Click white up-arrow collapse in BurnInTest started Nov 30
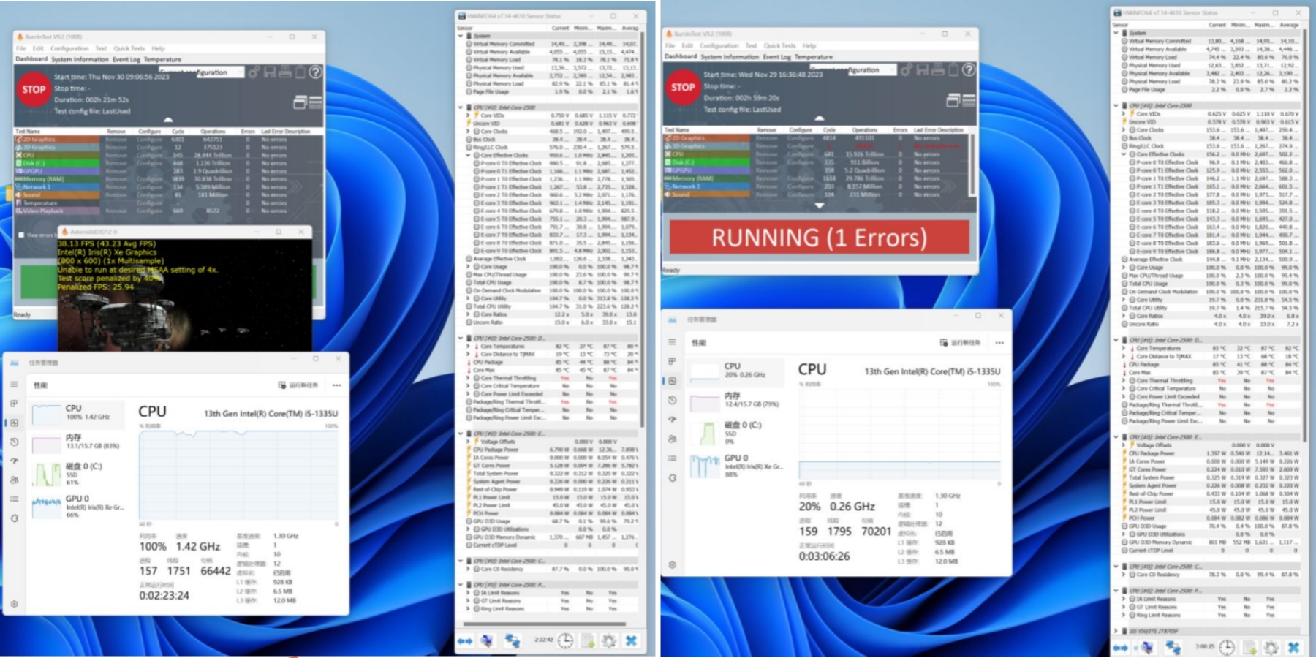 168,119
